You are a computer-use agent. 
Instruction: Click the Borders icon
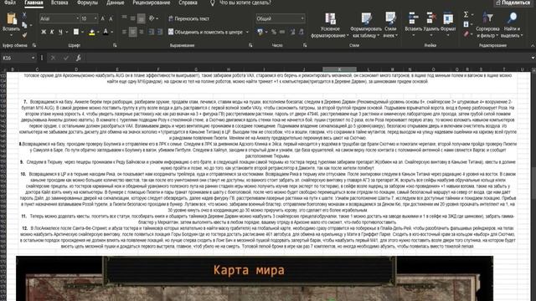tap(76, 32)
